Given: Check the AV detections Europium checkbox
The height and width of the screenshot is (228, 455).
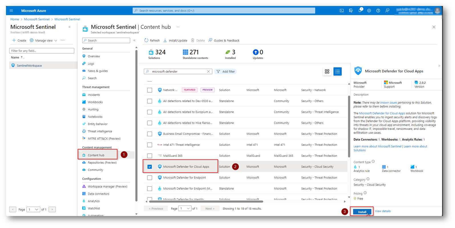Looking at the screenshot, I should [x=149, y=112].
